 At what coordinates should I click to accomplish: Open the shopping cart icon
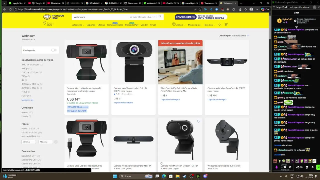226,24
